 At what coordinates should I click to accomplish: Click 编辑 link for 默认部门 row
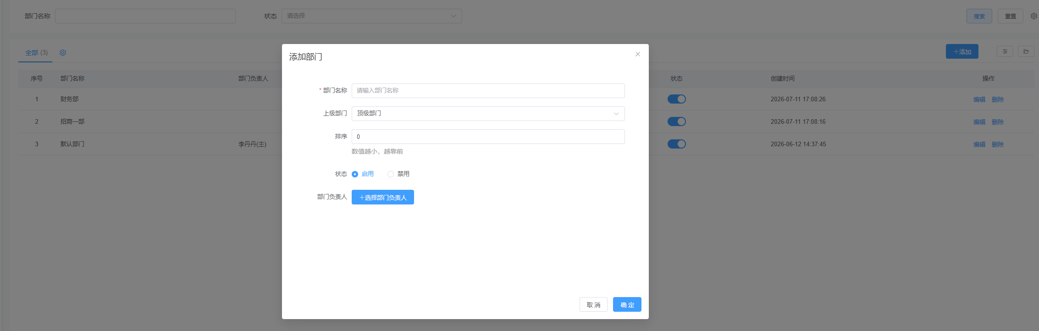pyautogui.click(x=979, y=144)
